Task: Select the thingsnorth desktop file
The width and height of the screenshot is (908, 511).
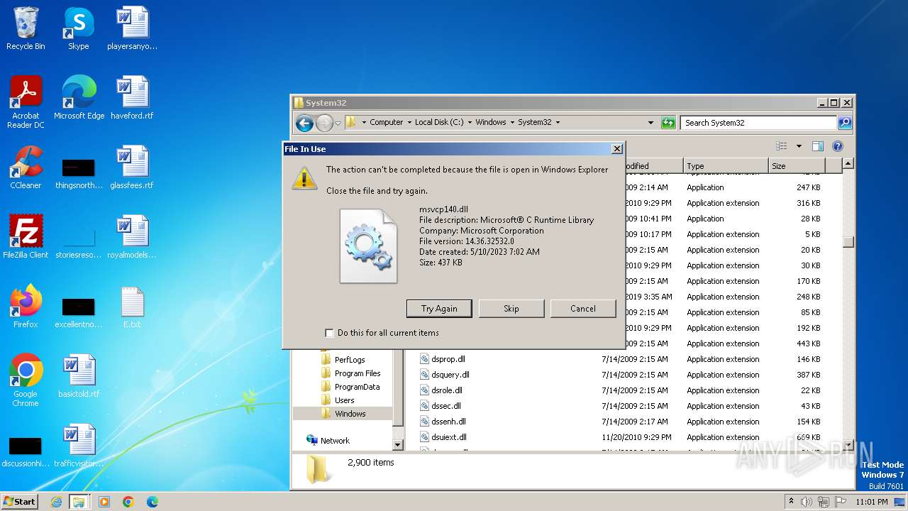Action: click(79, 174)
